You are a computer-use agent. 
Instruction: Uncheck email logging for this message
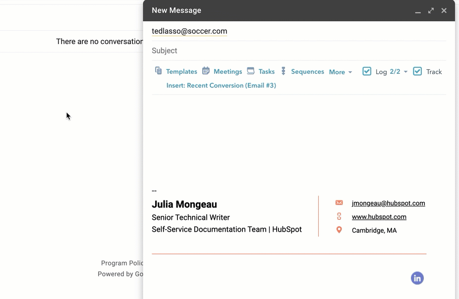click(x=367, y=71)
